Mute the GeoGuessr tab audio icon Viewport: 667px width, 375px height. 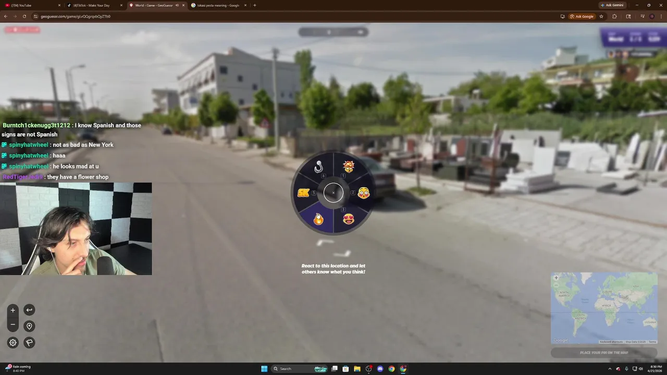[x=177, y=5]
